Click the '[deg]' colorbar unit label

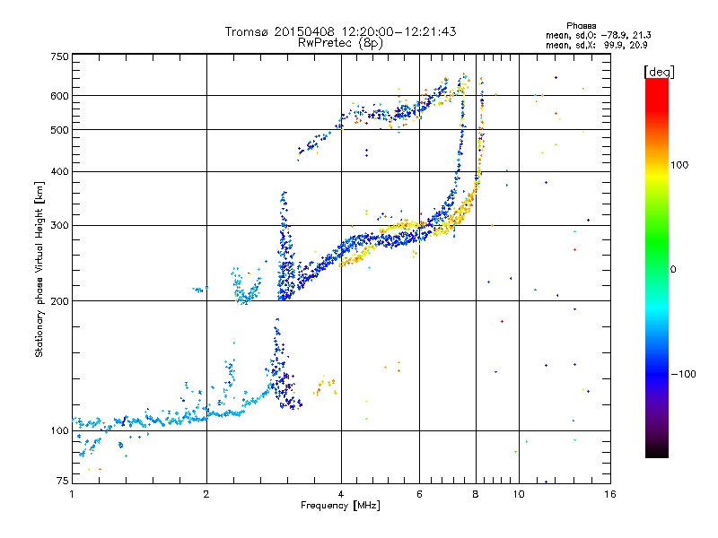tap(659, 72)
